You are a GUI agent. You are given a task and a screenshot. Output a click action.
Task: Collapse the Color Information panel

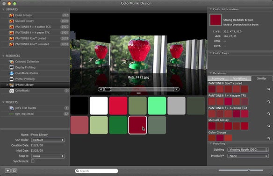210,9
